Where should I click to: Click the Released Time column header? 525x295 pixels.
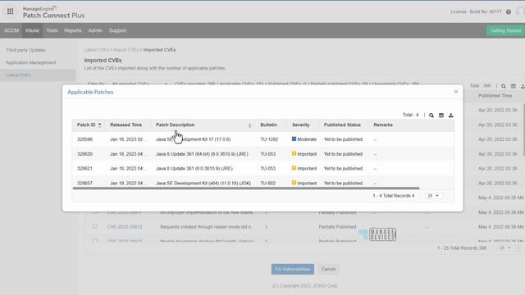click(x=126, y=125)
